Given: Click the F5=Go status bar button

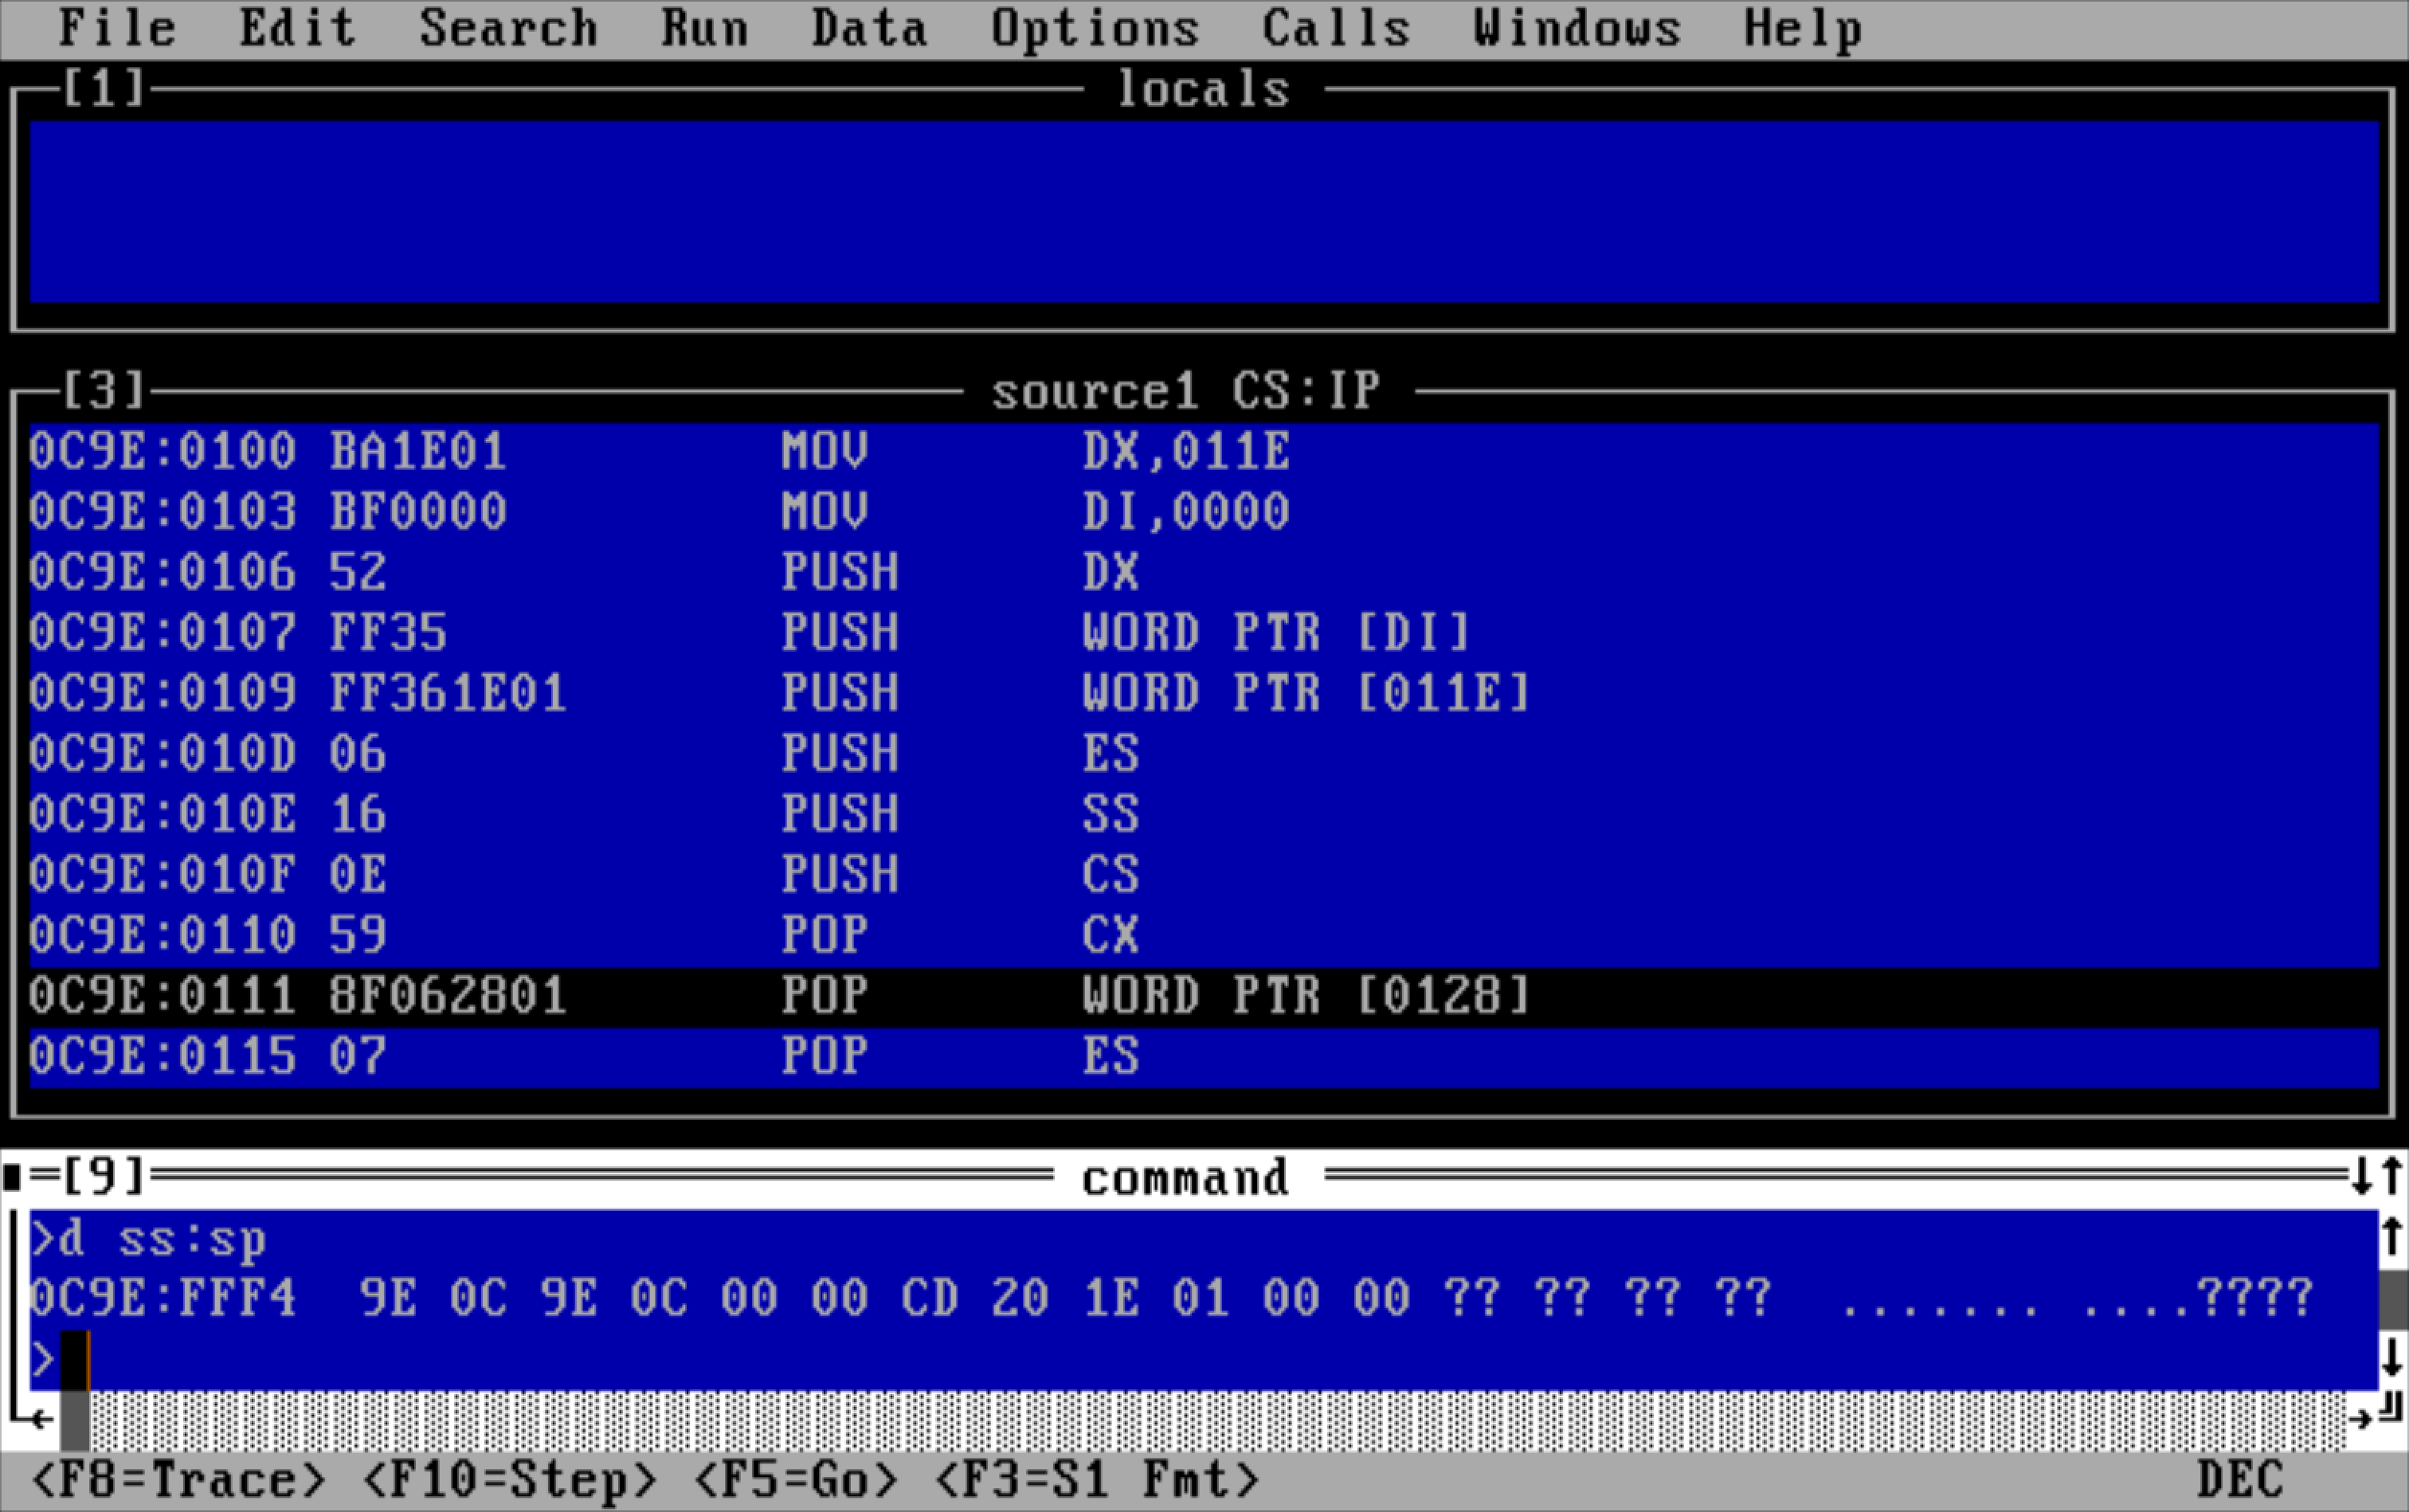Looking at the screenshot, I should (x=796, y=1480).
